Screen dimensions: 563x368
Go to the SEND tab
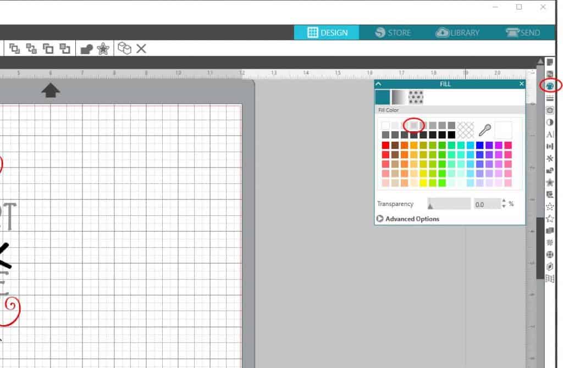pyautogui.click(x=523, y=32)
